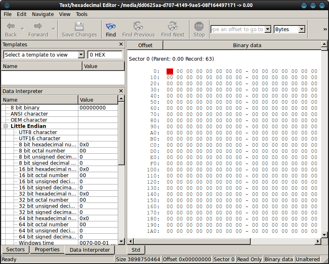Select the 32 bit octal number row
Screen dimensions: 329x264
[59, 200]
